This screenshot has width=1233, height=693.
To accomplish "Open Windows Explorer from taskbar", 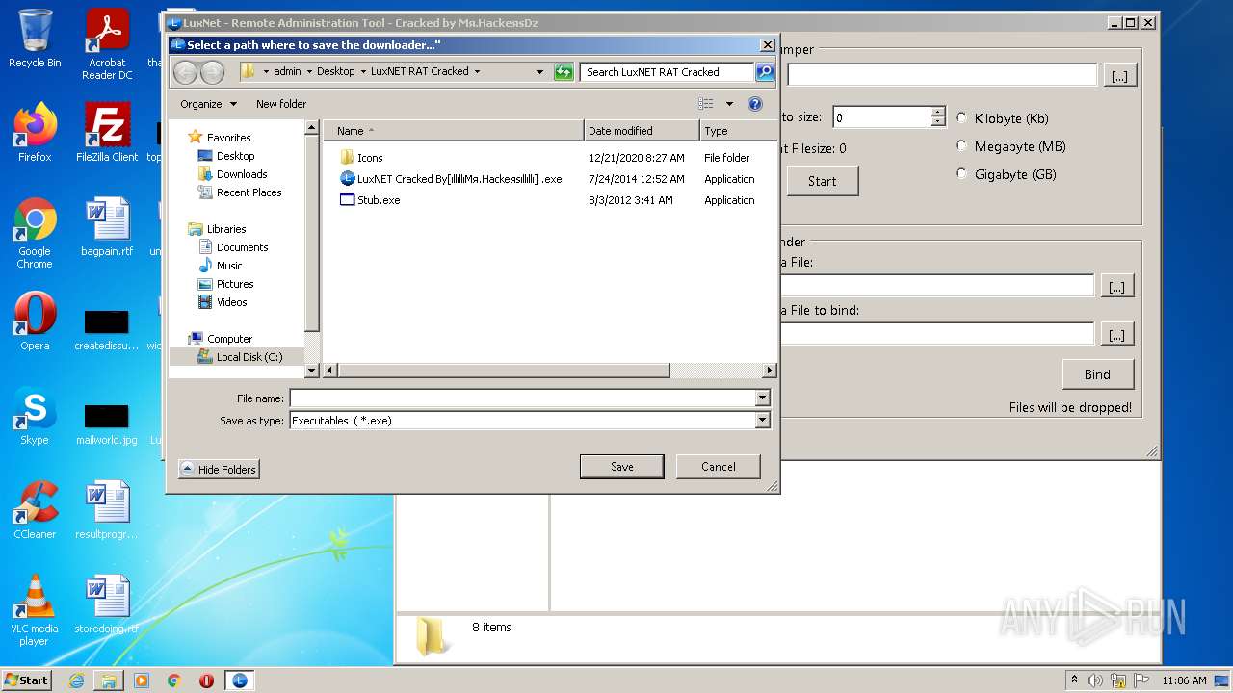I will (x=109, y=680).
